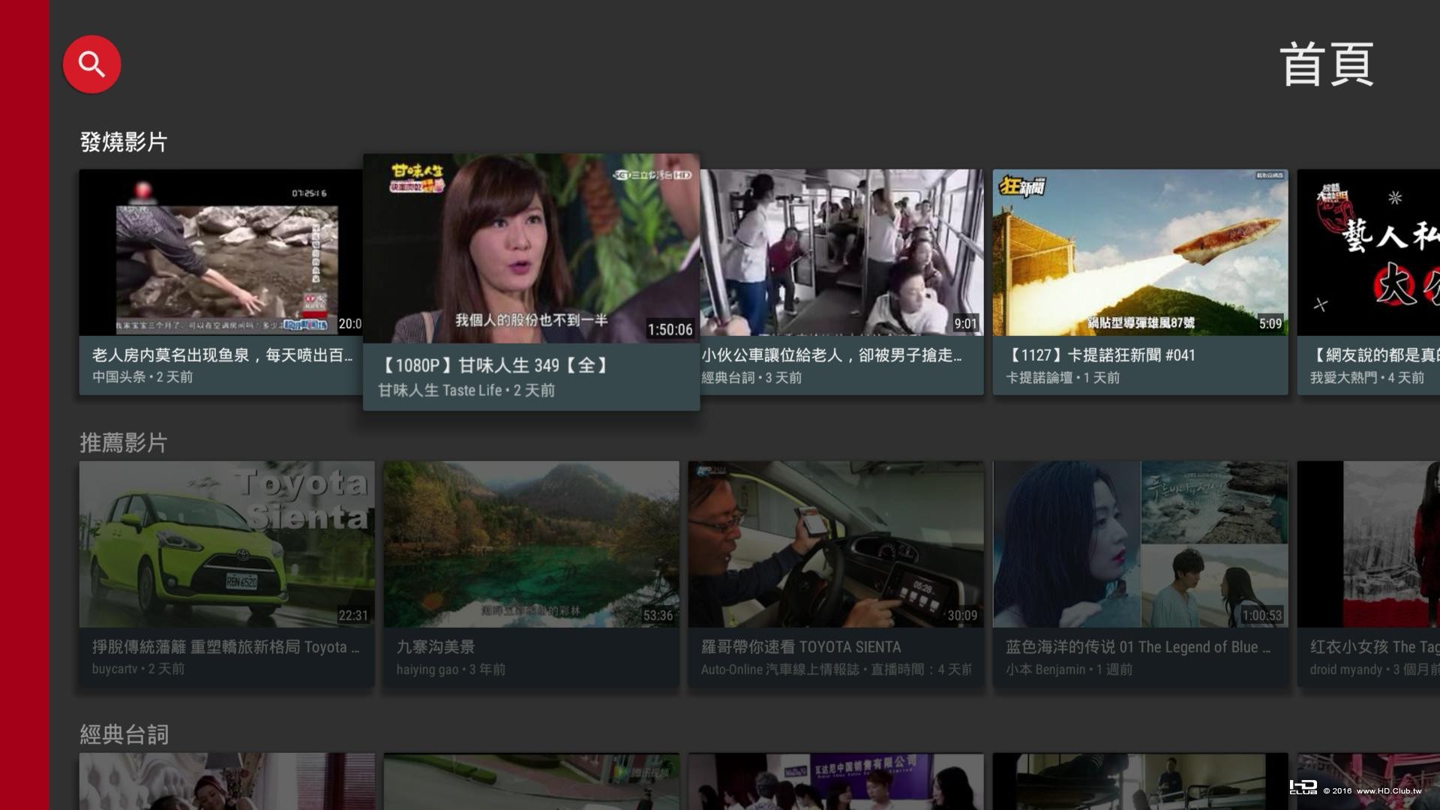
Task: Click channel text haiying gao · 3 年前
Action: [451, 669]
